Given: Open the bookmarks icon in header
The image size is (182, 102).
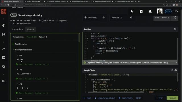Looking at the screenshot, I should pos(141,11).
